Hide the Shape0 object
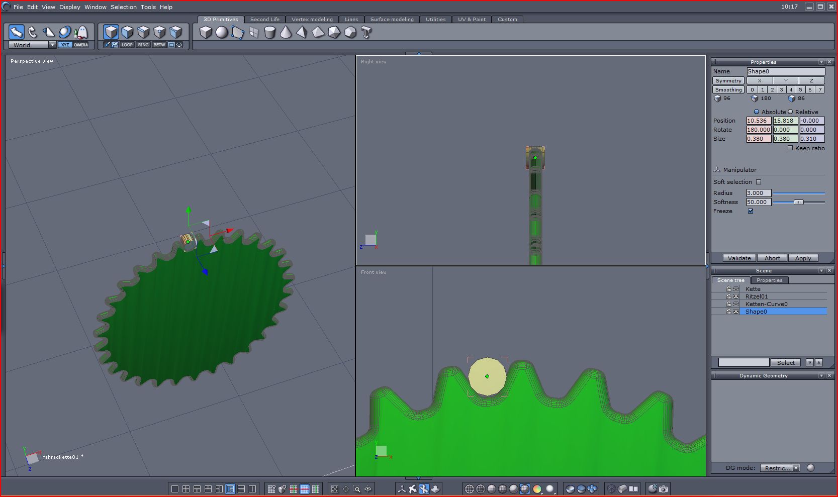838x497 pixels. click(x=736, y=312)
